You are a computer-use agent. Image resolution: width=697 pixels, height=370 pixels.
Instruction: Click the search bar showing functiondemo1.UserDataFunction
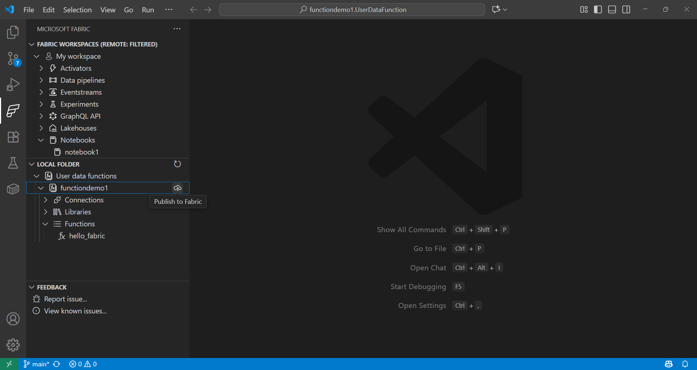point(352,9)
